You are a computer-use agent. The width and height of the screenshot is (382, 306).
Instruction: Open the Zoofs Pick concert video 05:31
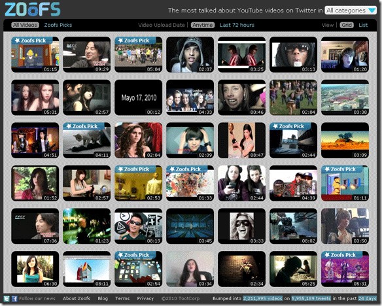(345, 269)
